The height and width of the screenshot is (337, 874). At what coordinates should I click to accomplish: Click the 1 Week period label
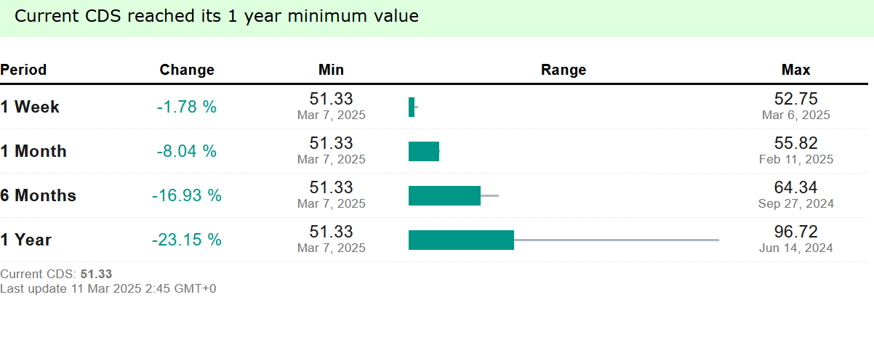(x=30, y=107)
